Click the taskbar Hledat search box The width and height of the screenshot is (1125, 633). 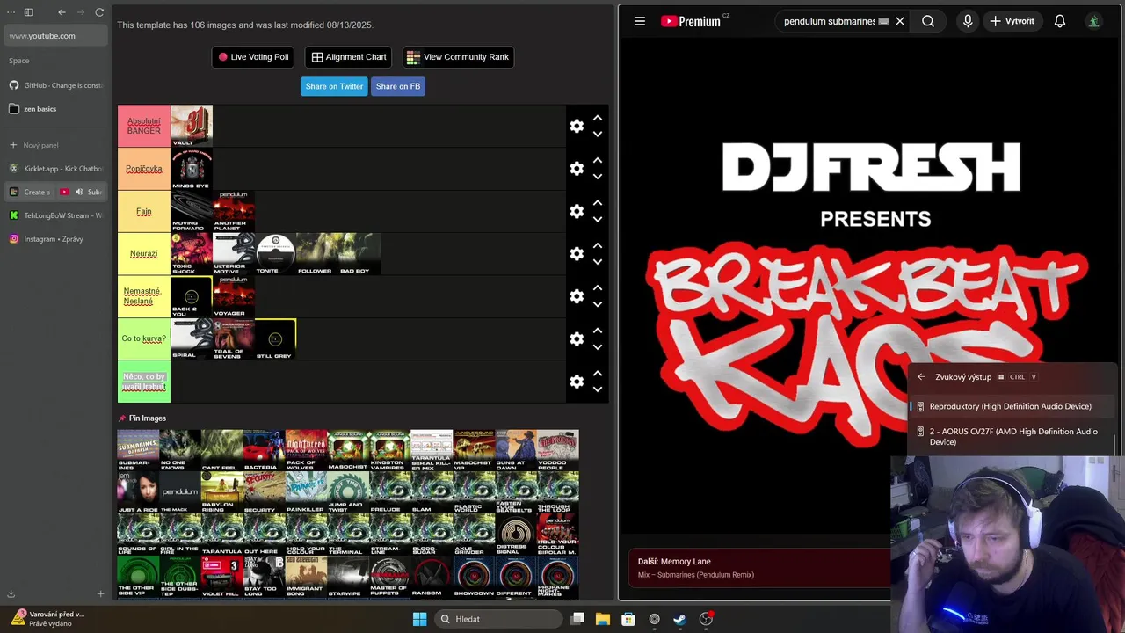click(498, 619)
